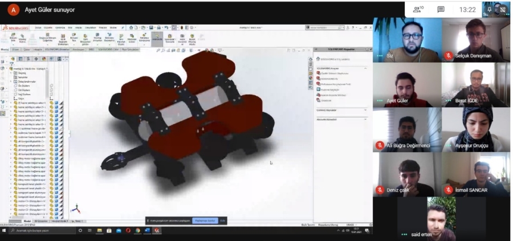Switch to the SOLIDWORKS CAM tab
The height and width of the screenshot is (241, 513).
pos(109,50)
